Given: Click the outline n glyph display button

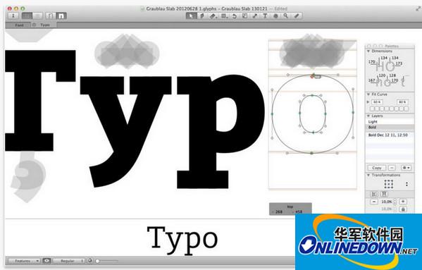Looking at the screenshot, I should click(x=51, y=16).
